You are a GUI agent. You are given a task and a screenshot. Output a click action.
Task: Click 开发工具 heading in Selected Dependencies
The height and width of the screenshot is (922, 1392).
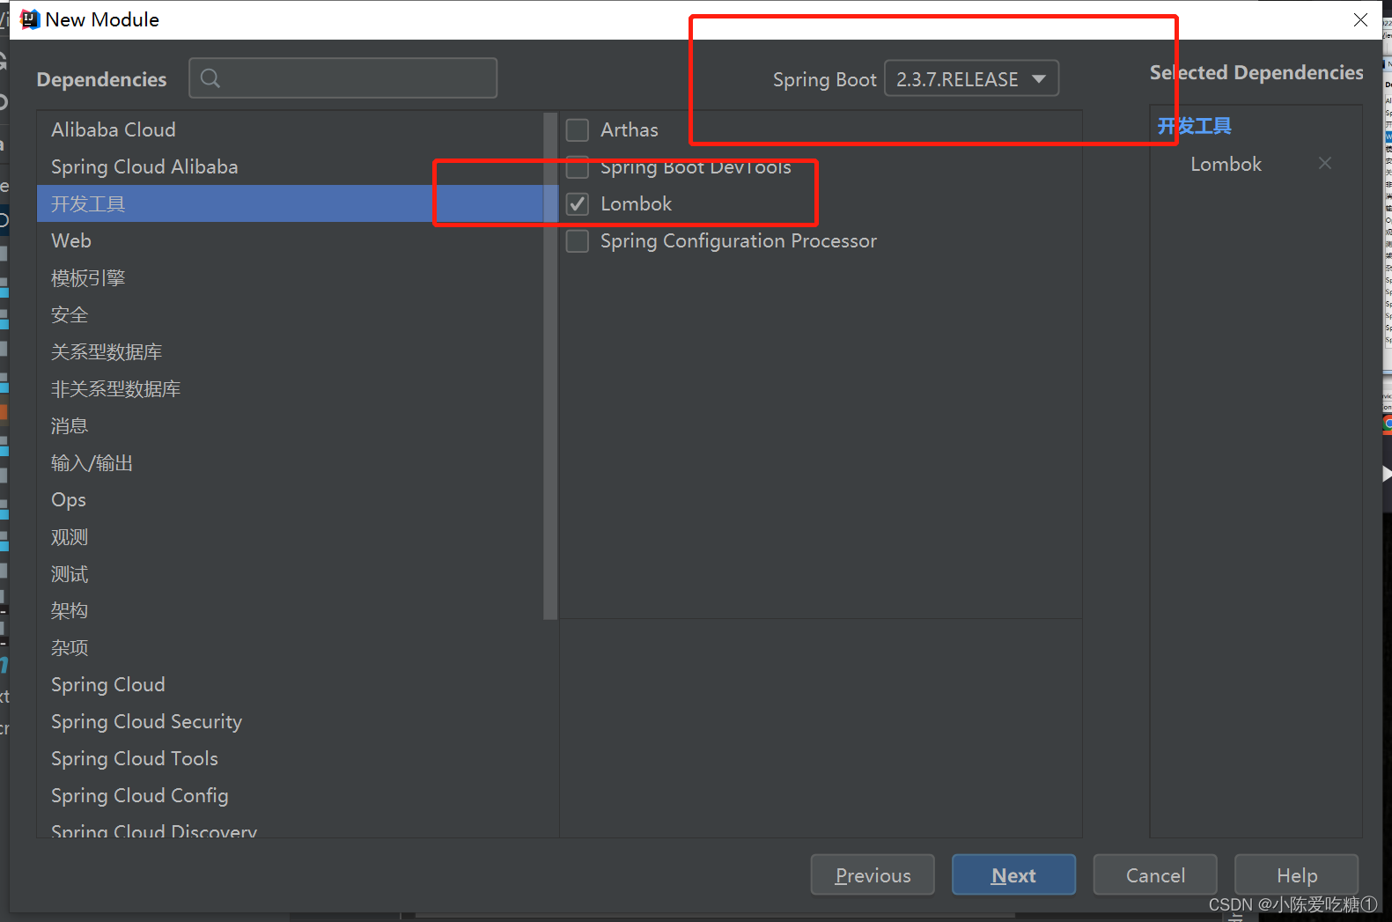click(1194, 126)
